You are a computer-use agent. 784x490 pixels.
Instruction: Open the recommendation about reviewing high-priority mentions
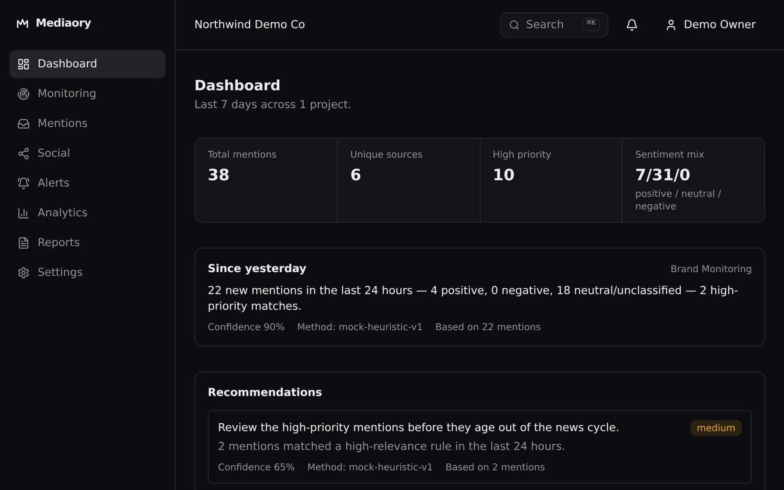pos(480,446)
